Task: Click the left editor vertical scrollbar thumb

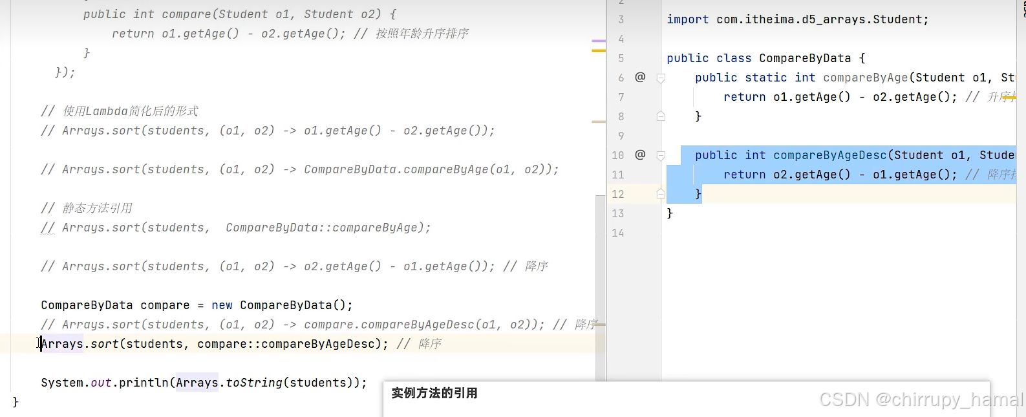Action: 601,288
